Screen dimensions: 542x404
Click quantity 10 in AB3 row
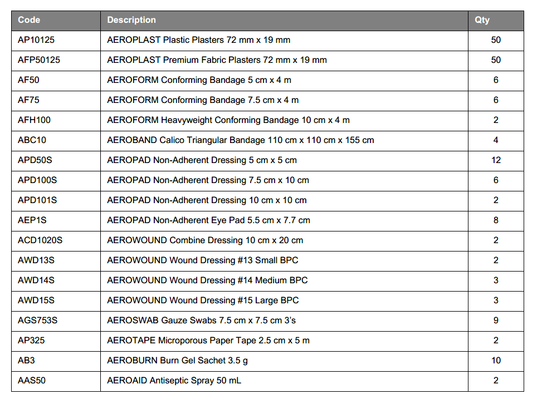click(x=496, y=361)
